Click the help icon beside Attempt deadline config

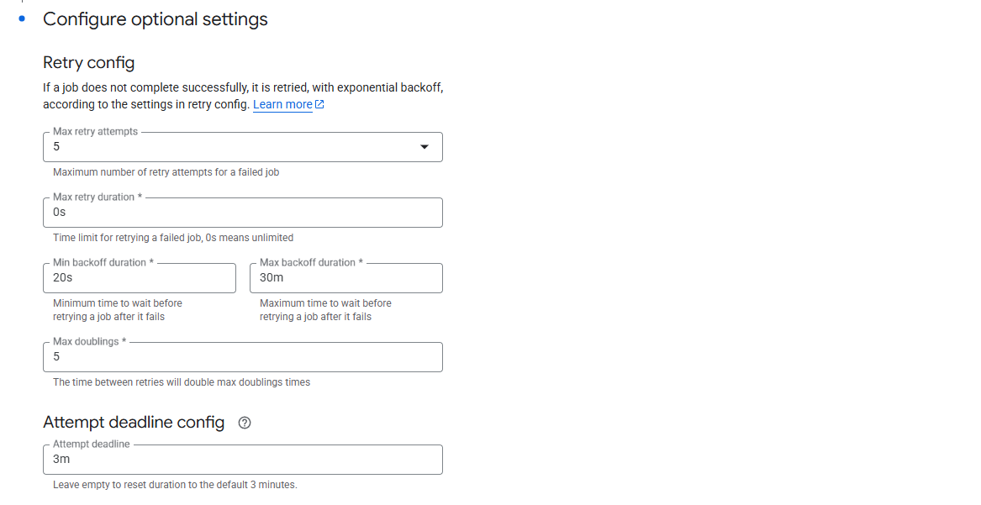click(245, 423)
